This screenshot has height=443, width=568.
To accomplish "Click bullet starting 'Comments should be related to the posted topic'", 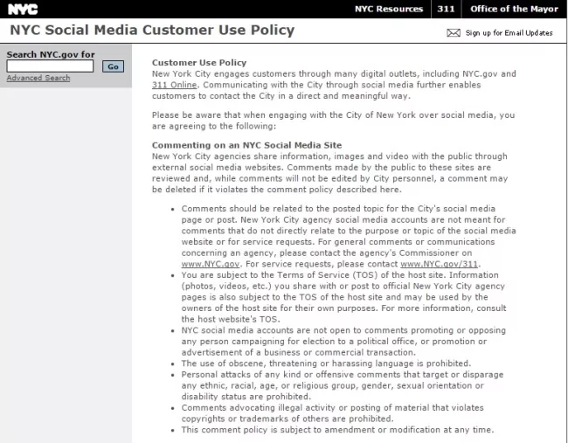I will click(x=349, y=236).
